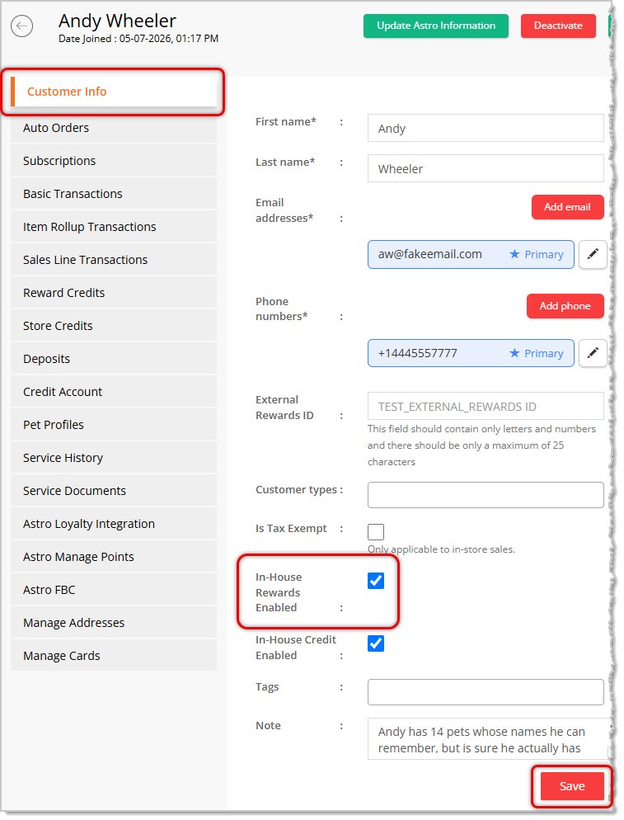Show Pet Profiles

114,425
